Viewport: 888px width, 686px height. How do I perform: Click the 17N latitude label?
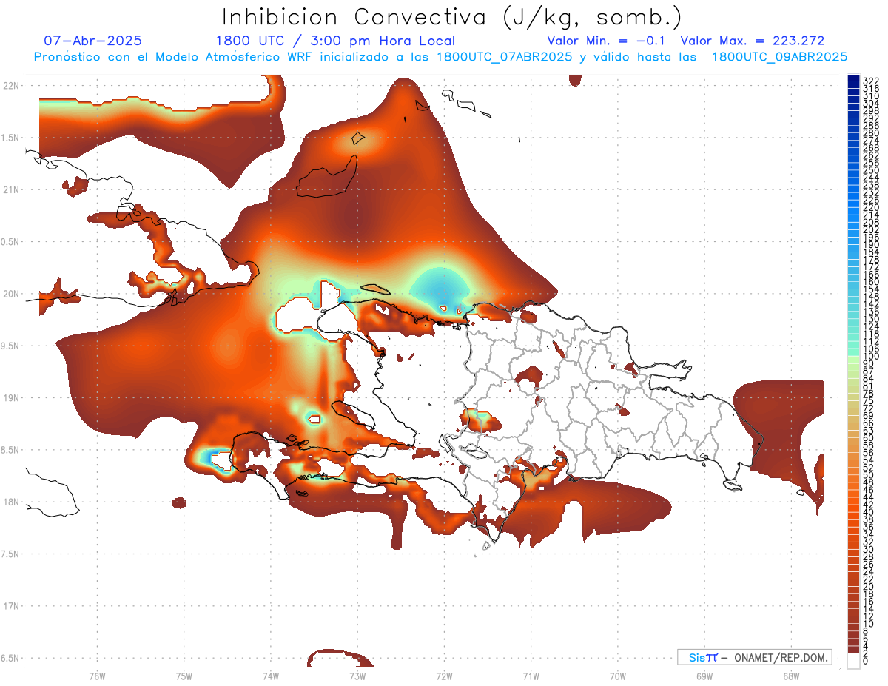click(x=11, y=606)
